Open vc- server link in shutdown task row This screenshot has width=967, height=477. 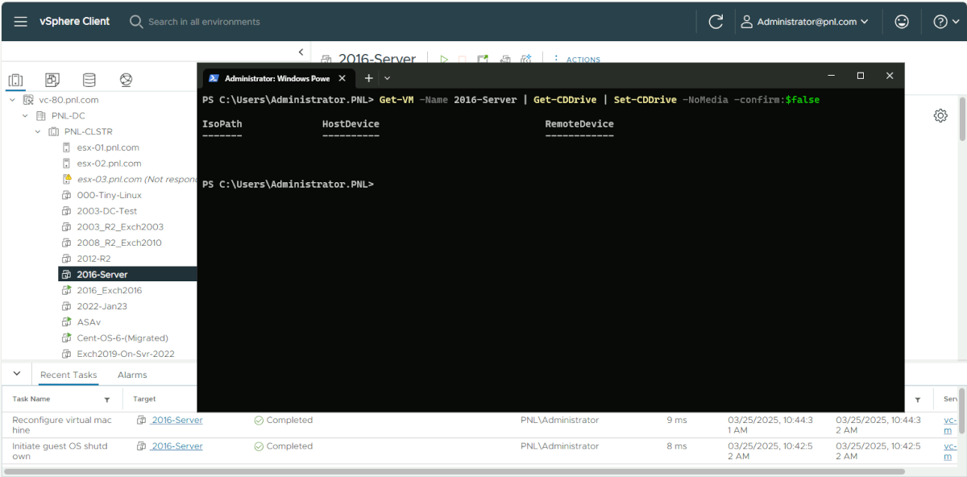[x=951, y=450]
